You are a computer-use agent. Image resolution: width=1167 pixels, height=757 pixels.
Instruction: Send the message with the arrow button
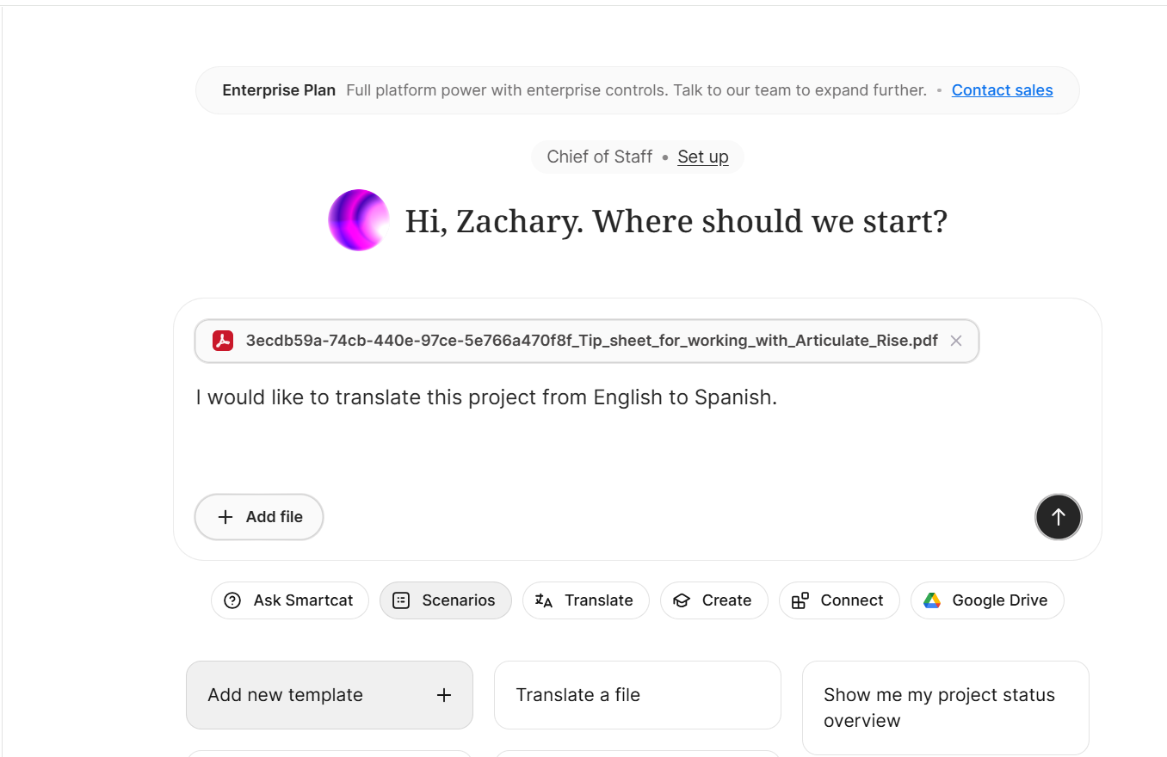coord(1058,517)
